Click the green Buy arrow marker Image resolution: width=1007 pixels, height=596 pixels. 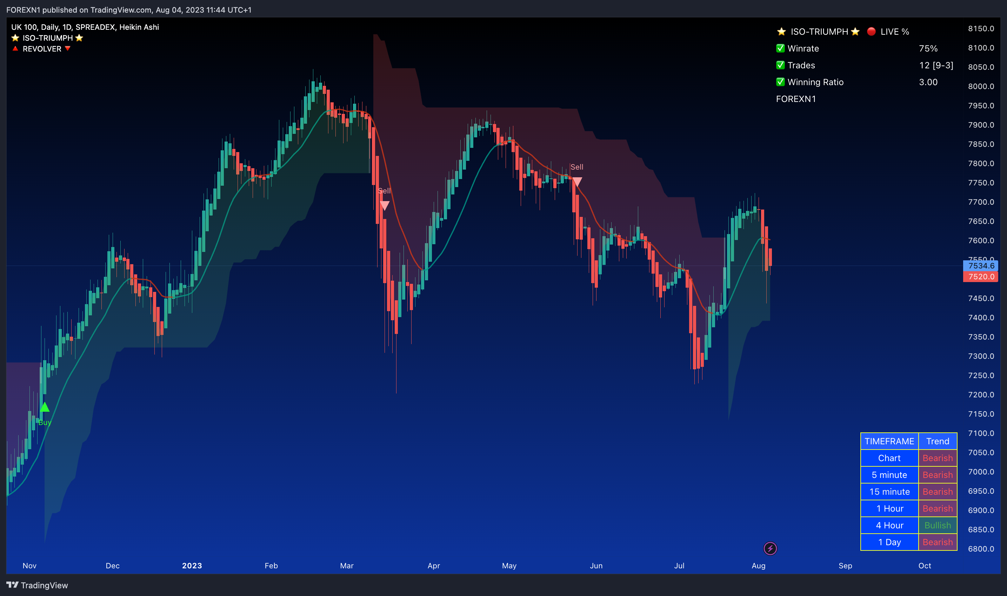tap(45, 407)
